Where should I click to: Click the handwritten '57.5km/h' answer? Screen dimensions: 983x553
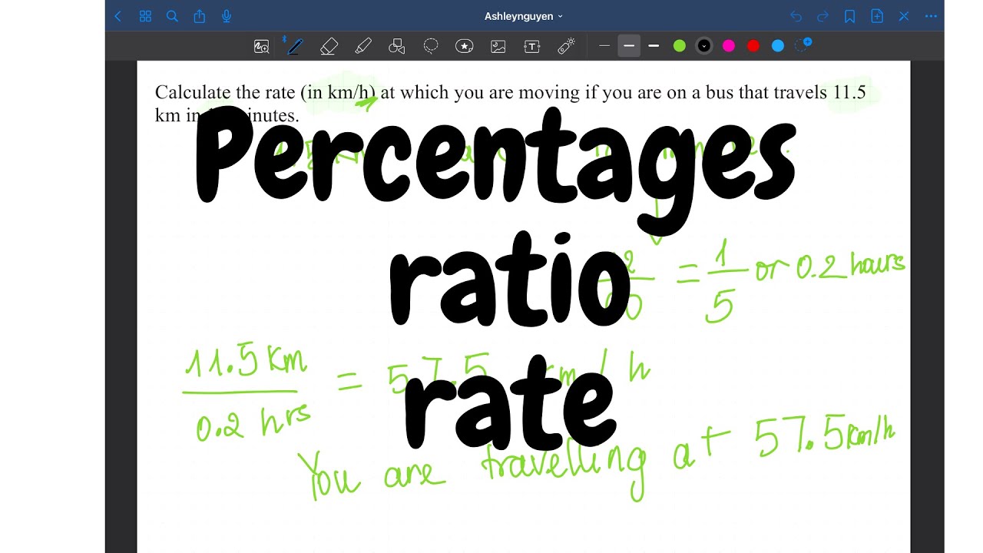tap(824, 438)
